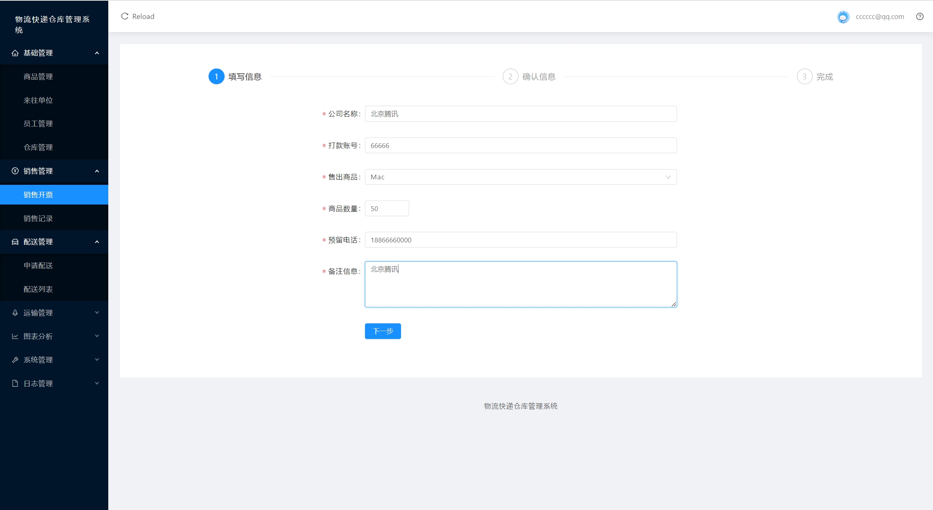Image resolution: width=933 pixels, height=510 pixels.
Task: Click the rocket icon beside 运输管理
Action: pos(15,313)
